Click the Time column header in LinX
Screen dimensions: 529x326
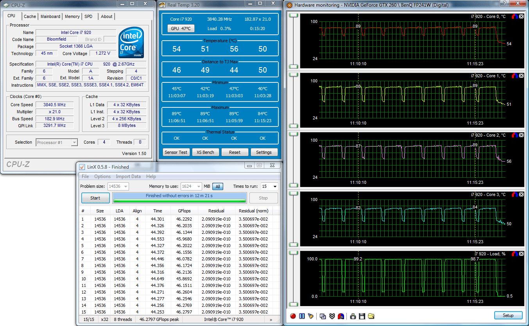point(158,211)
